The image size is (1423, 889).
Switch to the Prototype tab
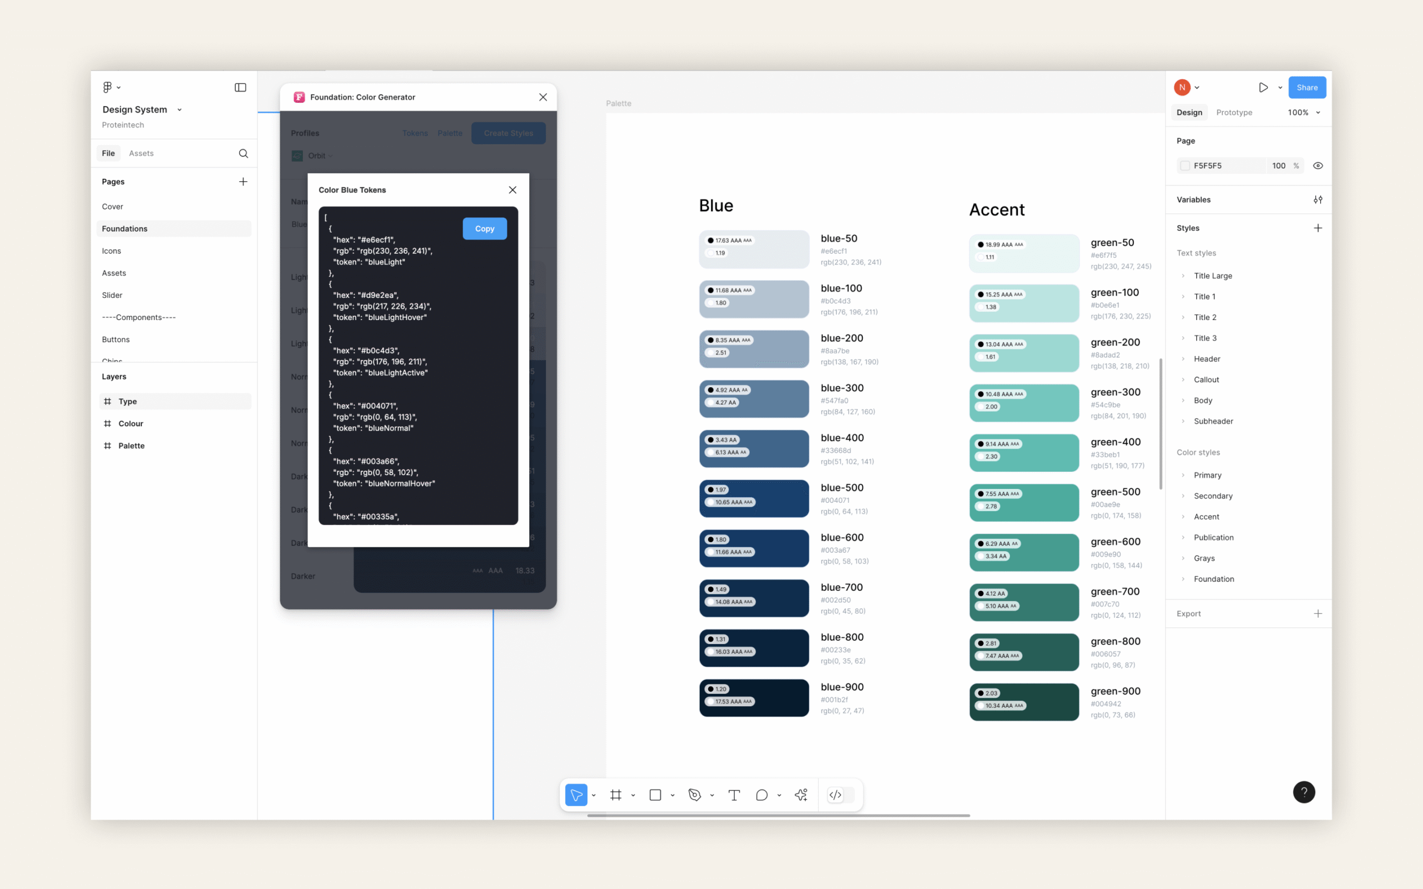click(1233, 112)
